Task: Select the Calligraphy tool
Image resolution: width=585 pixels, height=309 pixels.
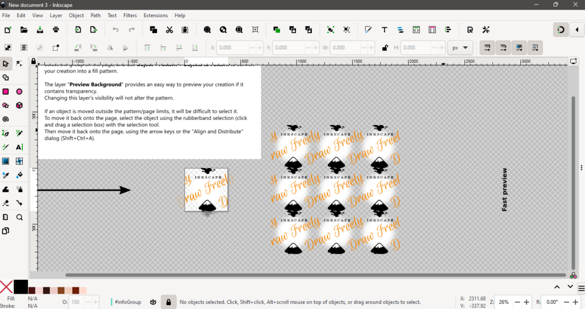Action: point(6,147)
